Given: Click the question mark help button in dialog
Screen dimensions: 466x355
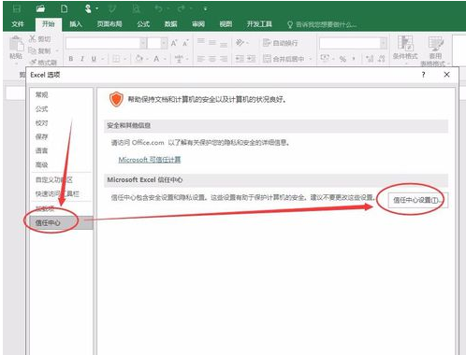Looking at the screenshot, I should coord(423,75).
